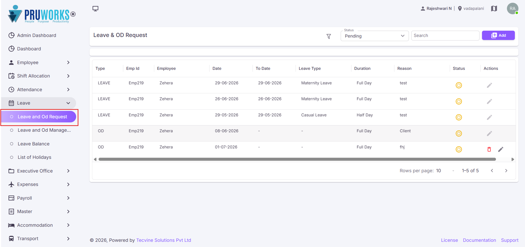Edit the OD request with reason Client
This screenshot has height=247, width=525.
tap(489, 133)
